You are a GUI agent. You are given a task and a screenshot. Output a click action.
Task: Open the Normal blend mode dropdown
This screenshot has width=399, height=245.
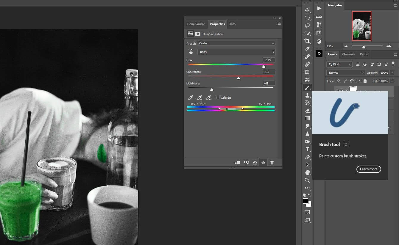point(345,72)
